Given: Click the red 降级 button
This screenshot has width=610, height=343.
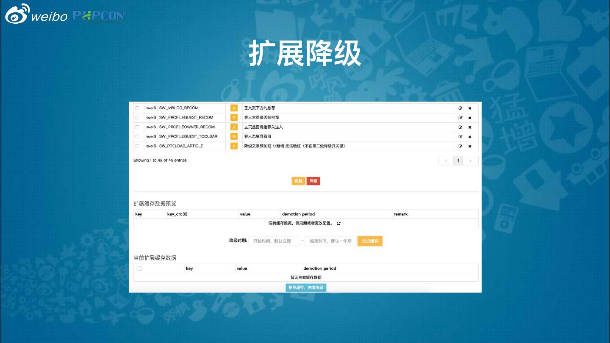Looking at the screenshot, I should (x=313, y=181).
